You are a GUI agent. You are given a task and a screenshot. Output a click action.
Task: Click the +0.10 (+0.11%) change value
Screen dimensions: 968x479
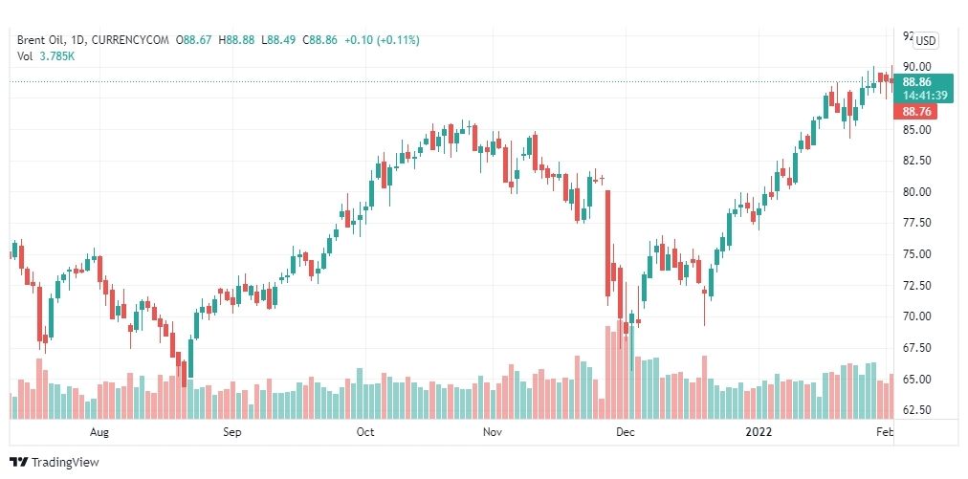pyautogui.click(x=383, y=40)
